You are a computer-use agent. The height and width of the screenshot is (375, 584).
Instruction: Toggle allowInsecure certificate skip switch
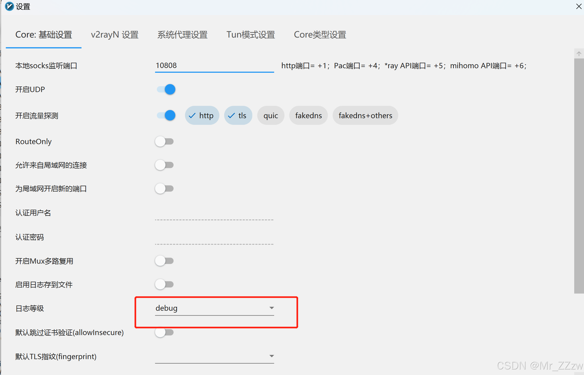pyautogui.click(x=164, y=332)
